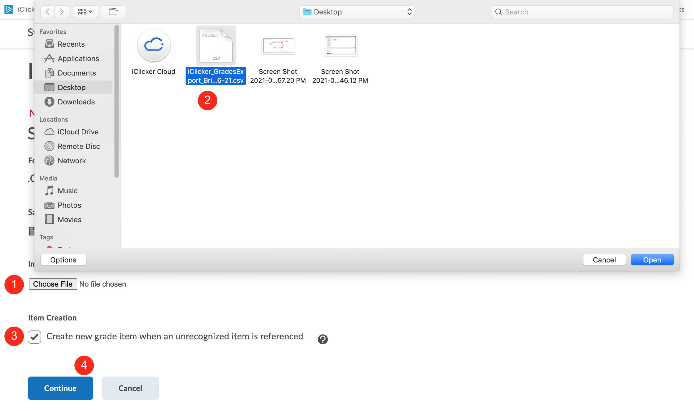Click the iClicker_GradesExport csv file name
Image resolution: width=694 pixels, height=411 pixels.
point(216,76)
